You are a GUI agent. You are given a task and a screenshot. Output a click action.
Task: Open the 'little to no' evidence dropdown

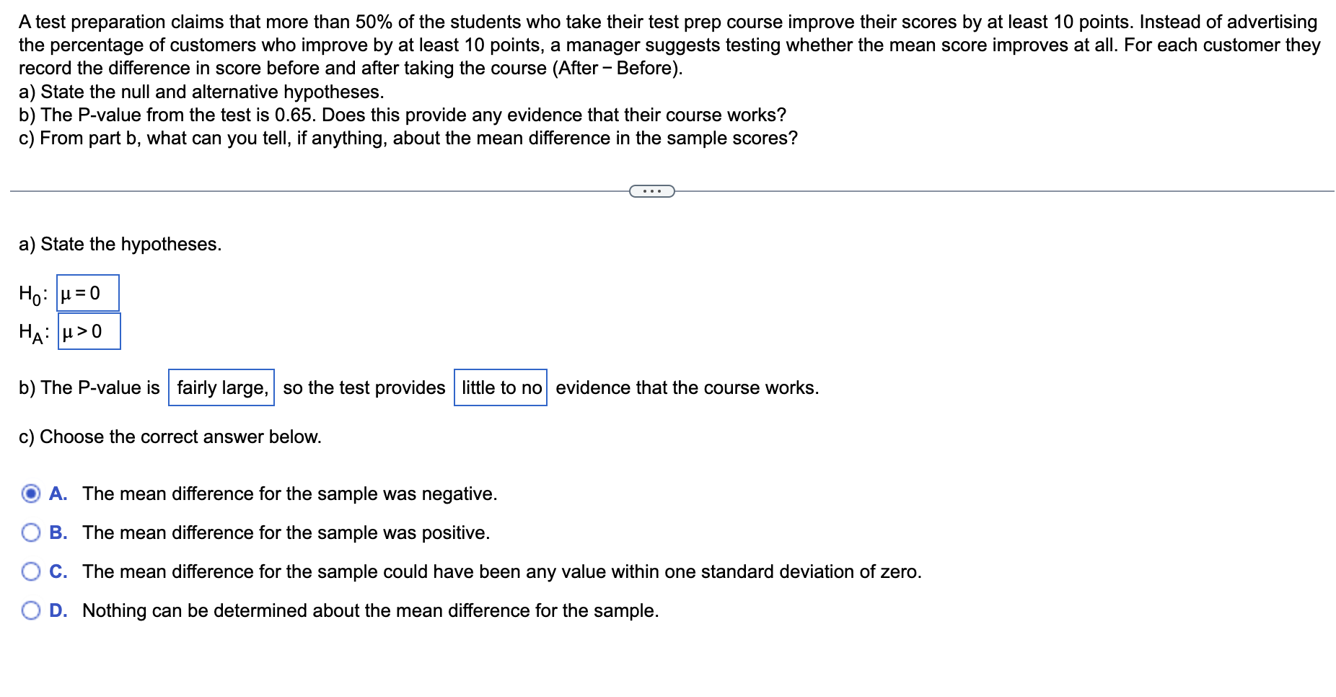[500, 387]
